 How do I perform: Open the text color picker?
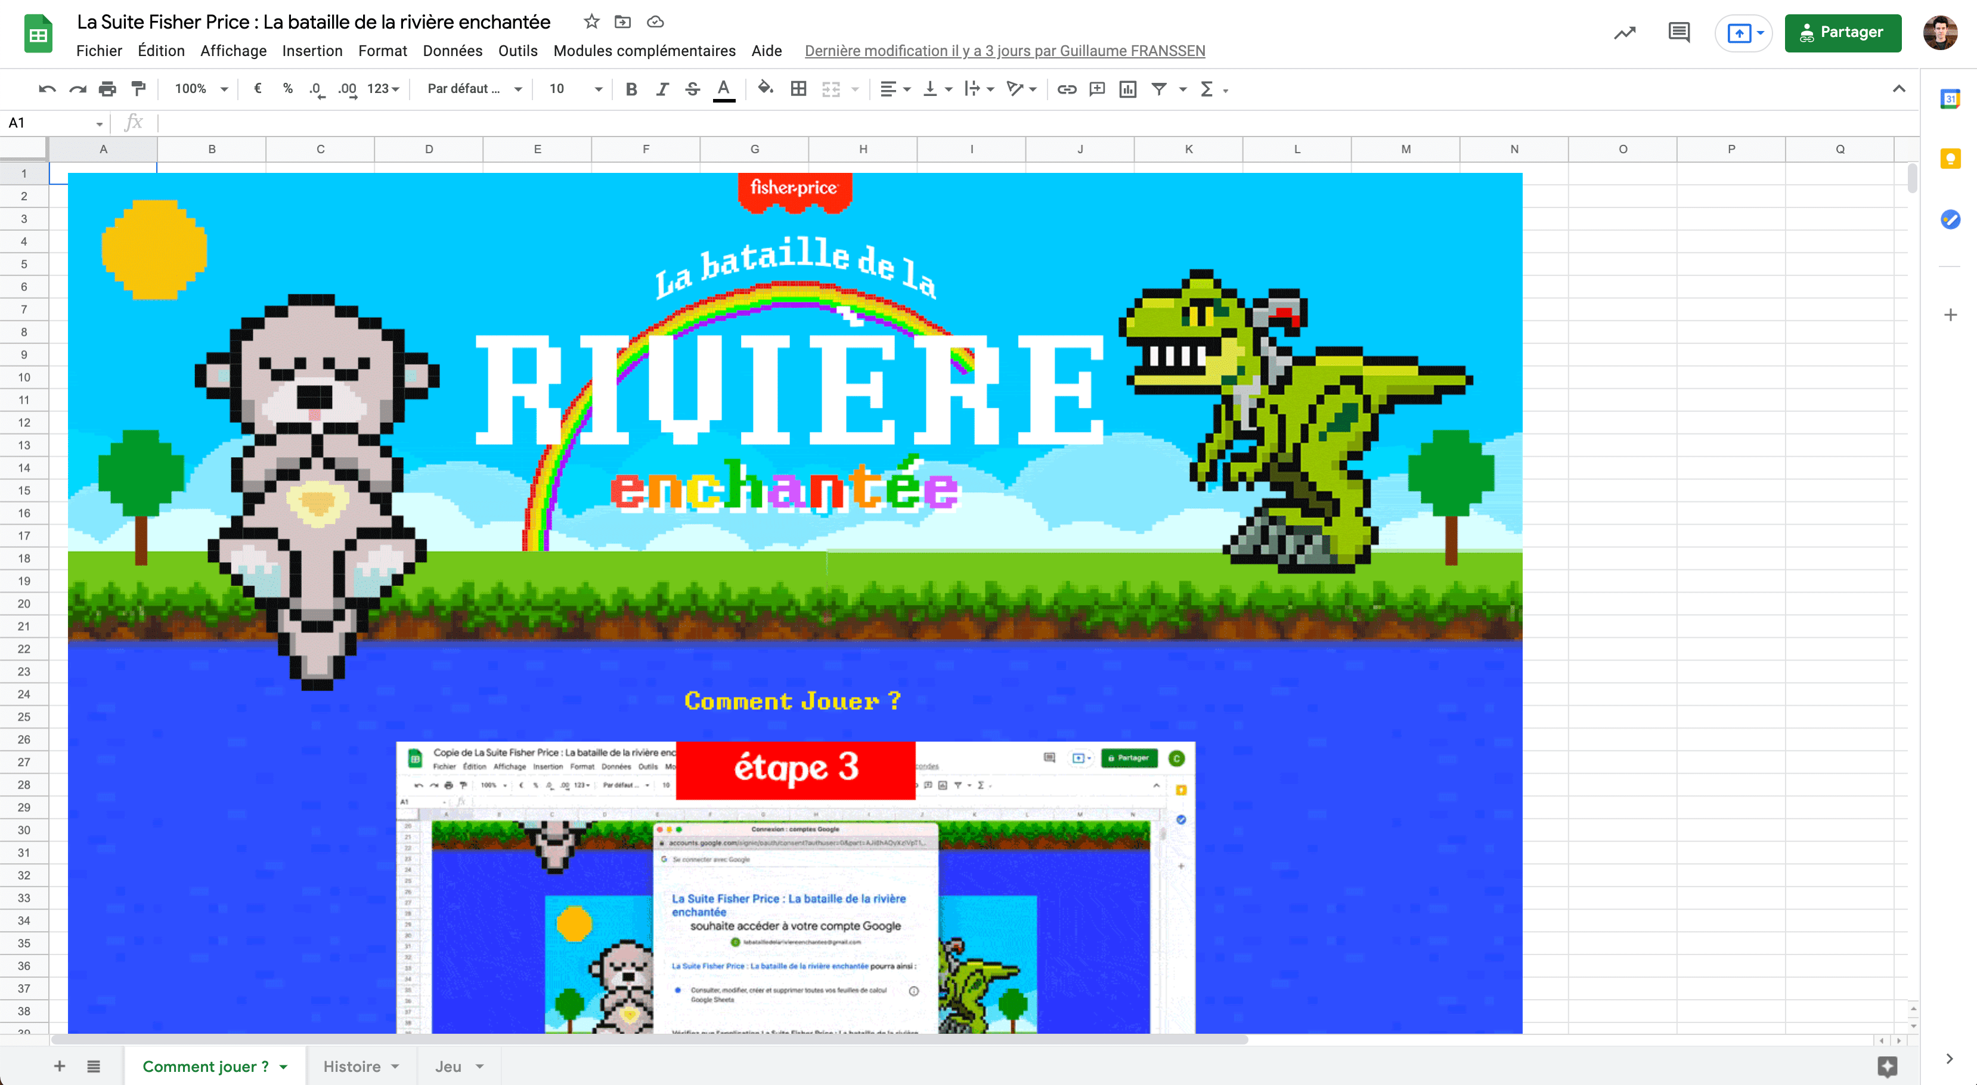tap(723, 89)
